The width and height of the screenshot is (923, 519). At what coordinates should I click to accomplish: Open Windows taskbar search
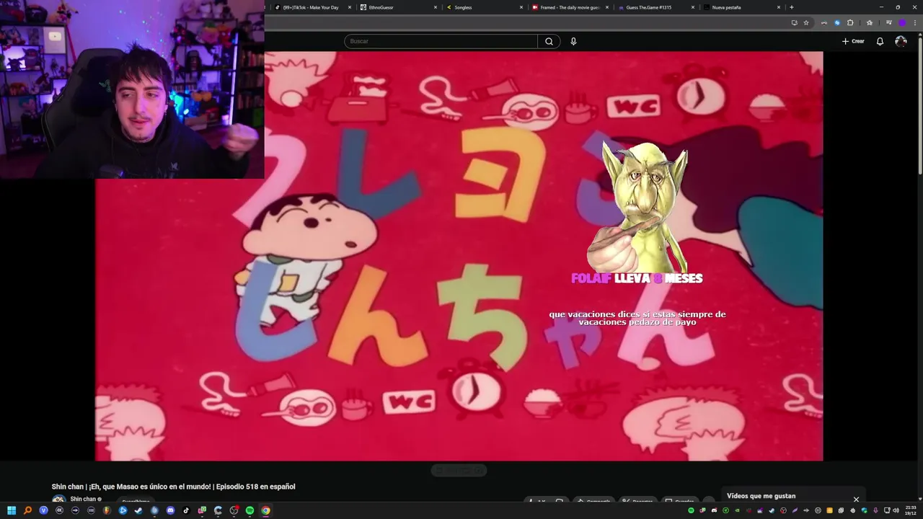point(27,510)
